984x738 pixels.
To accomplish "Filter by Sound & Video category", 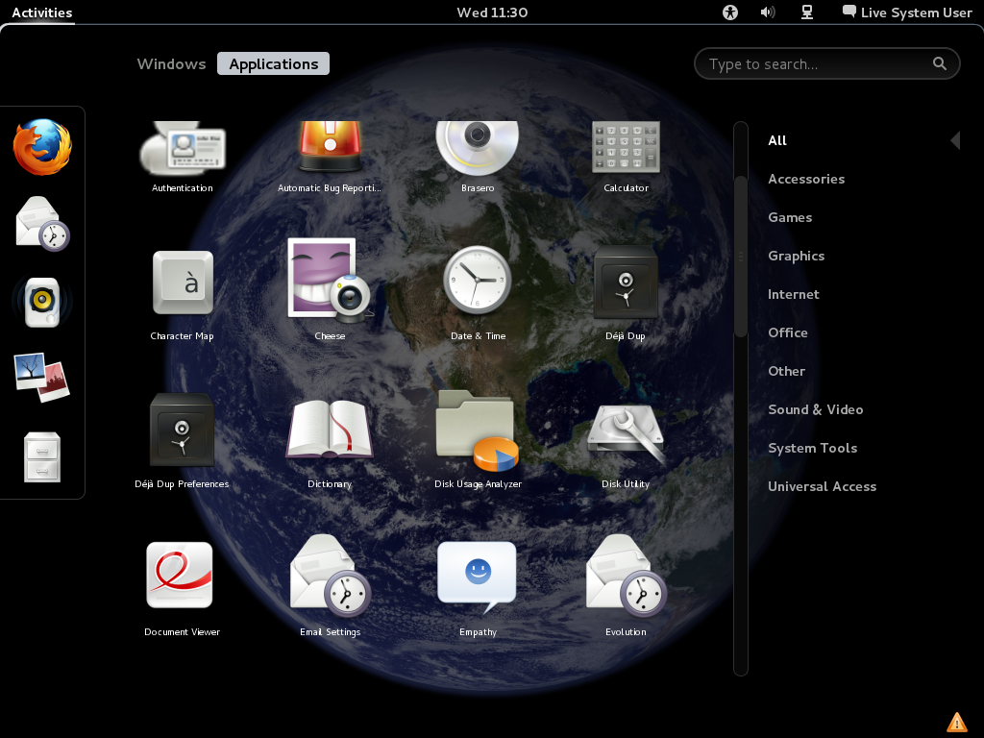I will click(815, 409).
